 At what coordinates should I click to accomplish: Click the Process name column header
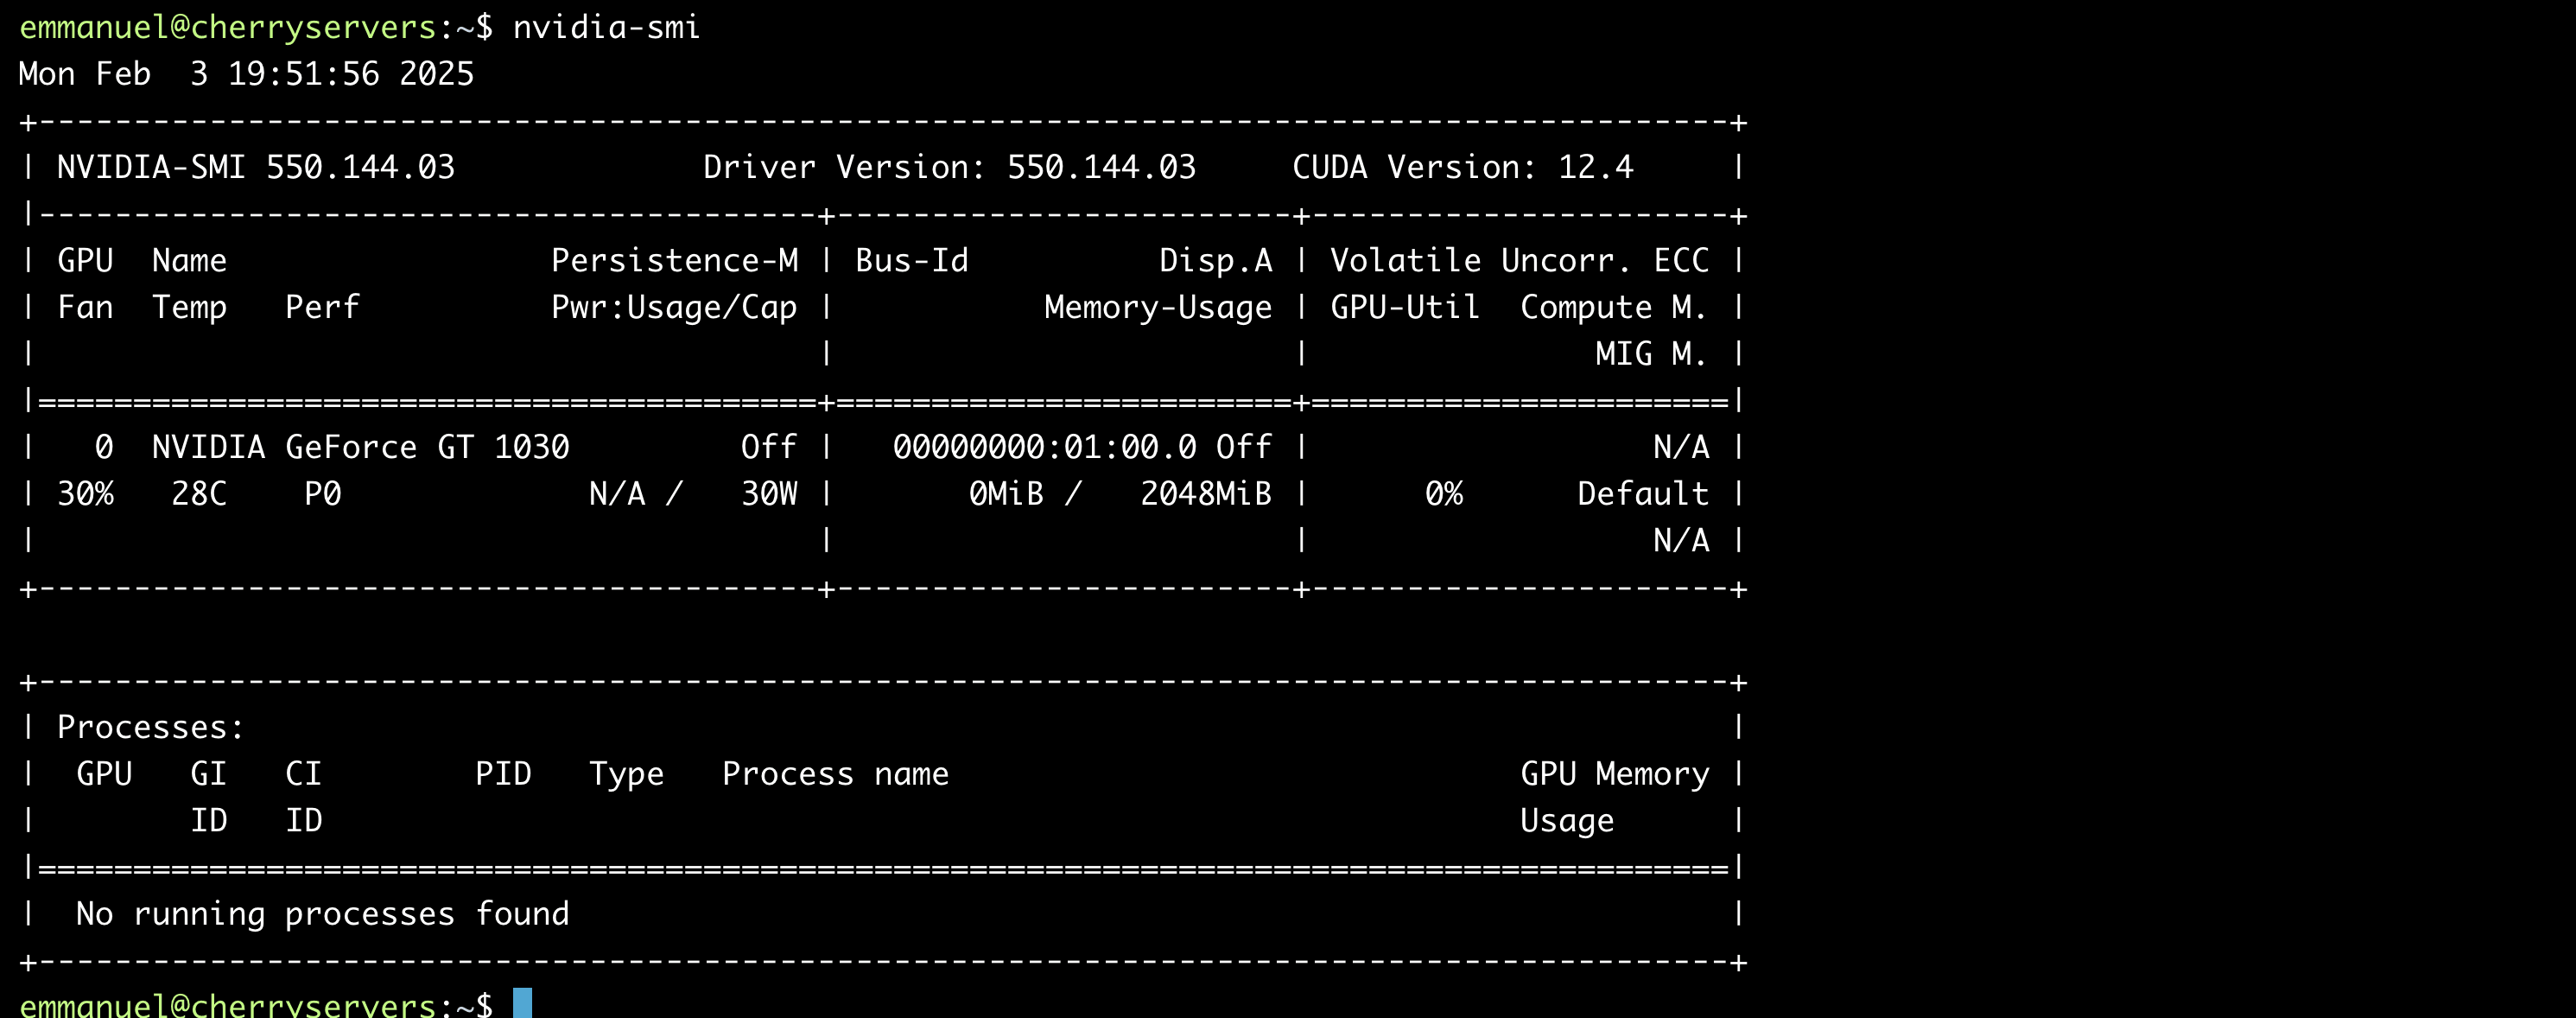835,774
